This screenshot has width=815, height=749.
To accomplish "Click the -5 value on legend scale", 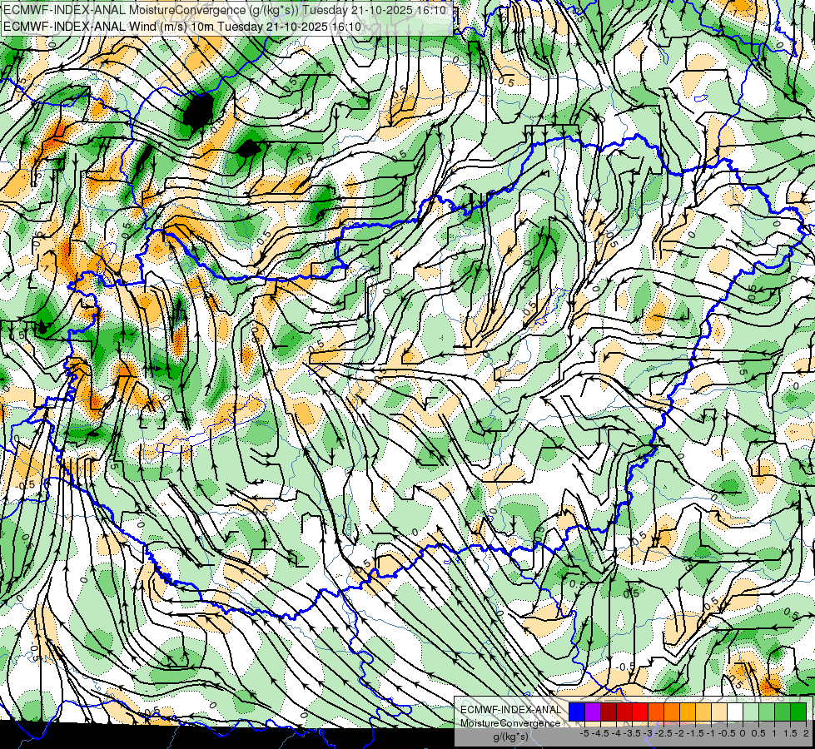I will [584, 733].
